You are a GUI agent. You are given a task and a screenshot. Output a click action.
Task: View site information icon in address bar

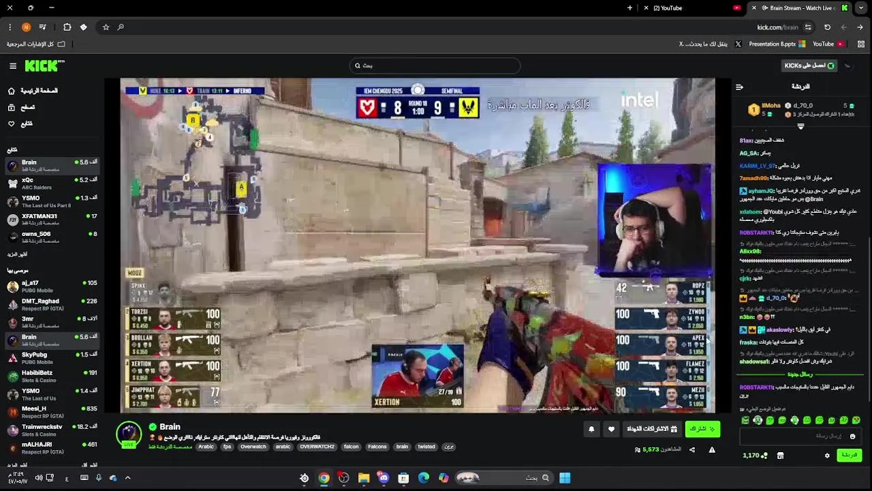pos(808,27)
